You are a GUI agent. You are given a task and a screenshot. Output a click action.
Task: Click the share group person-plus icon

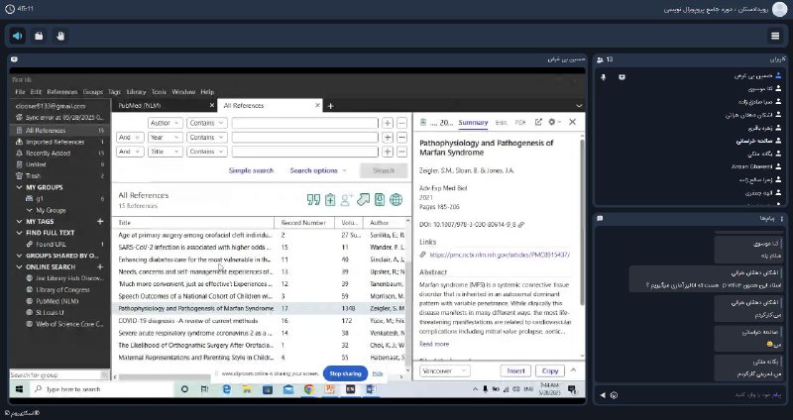coord(346,200)
